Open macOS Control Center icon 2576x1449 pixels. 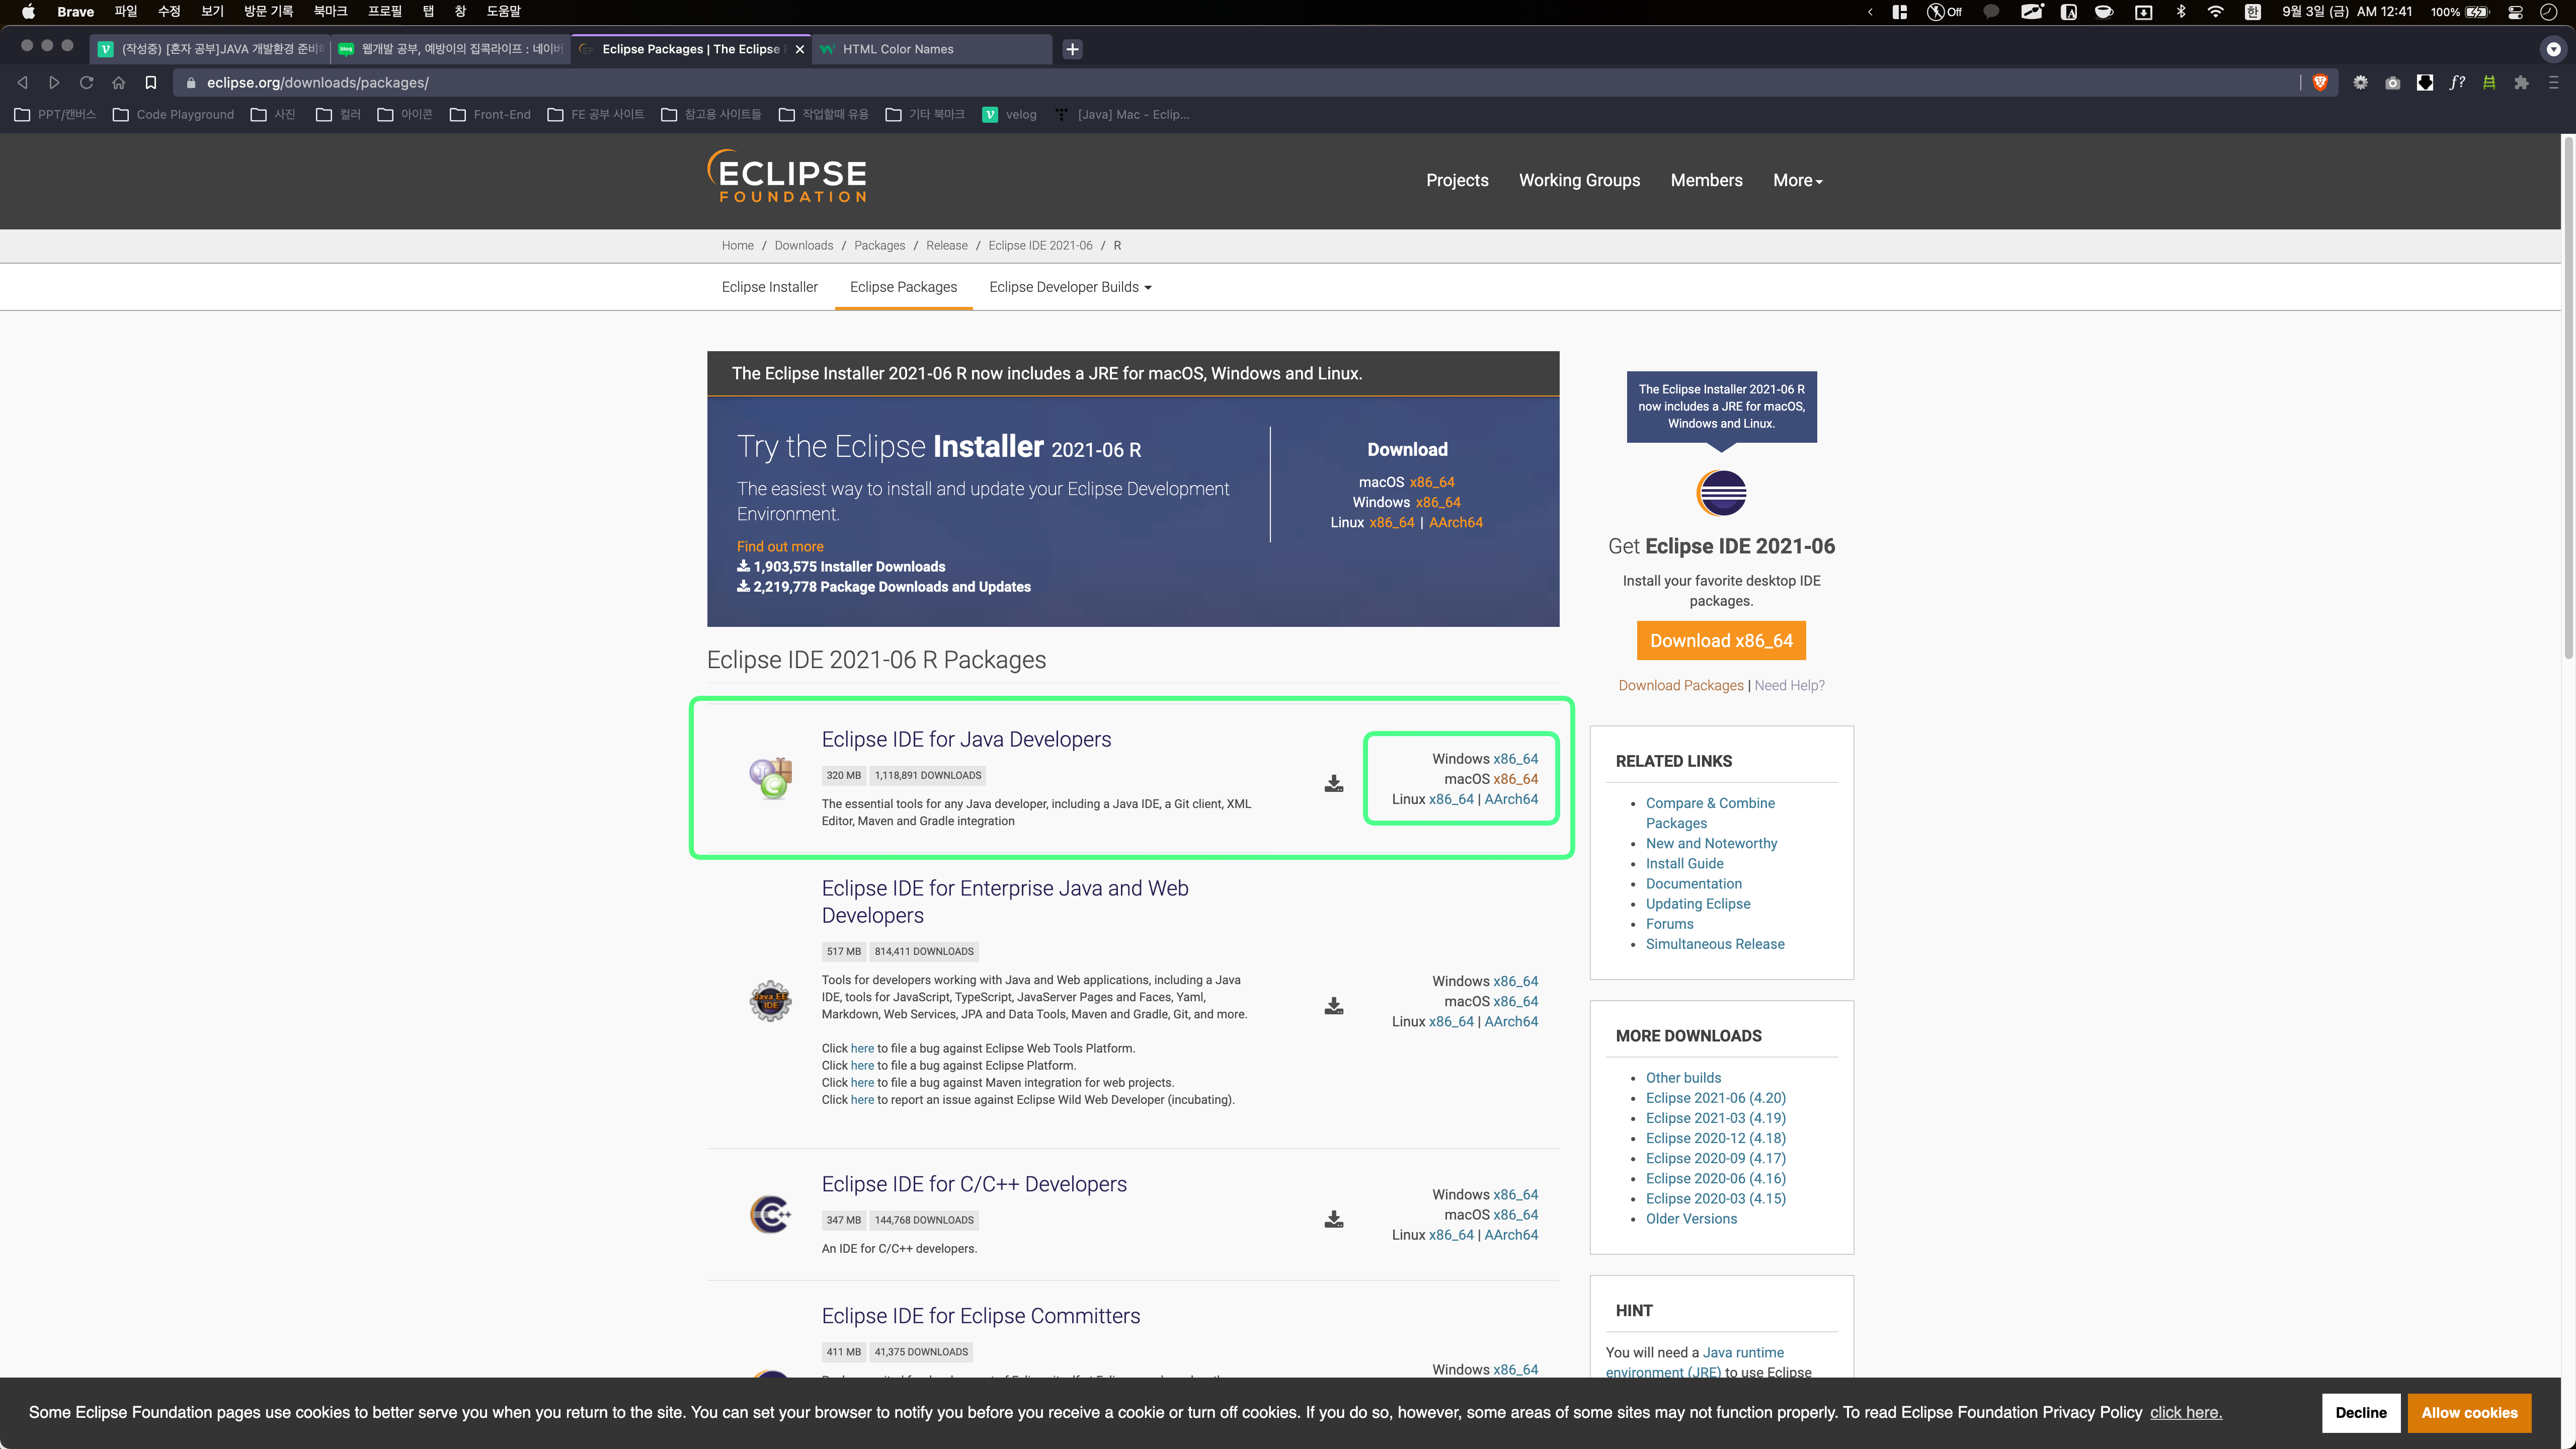(2515, 12)
